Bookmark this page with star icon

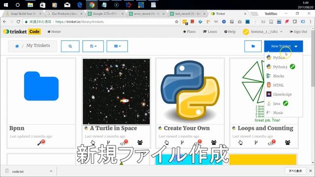pos(177,22)
